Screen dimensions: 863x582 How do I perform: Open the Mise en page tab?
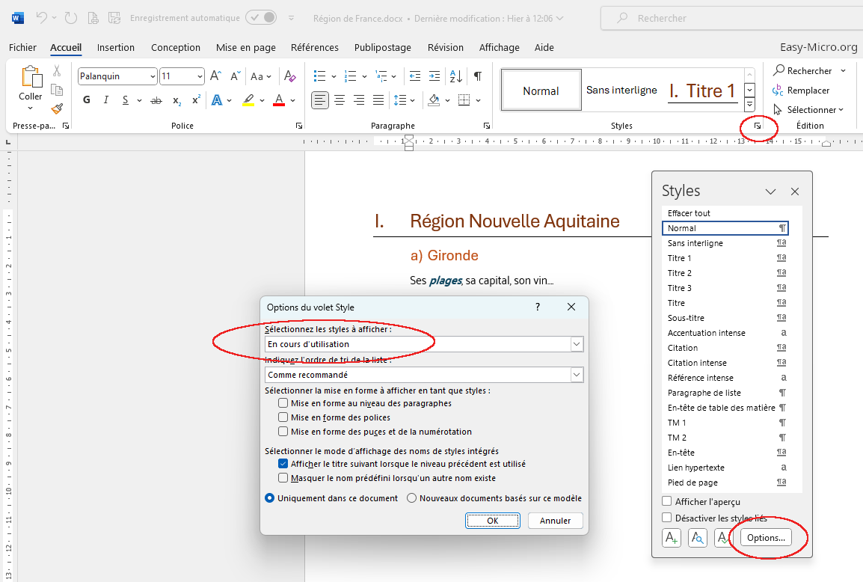245,47
